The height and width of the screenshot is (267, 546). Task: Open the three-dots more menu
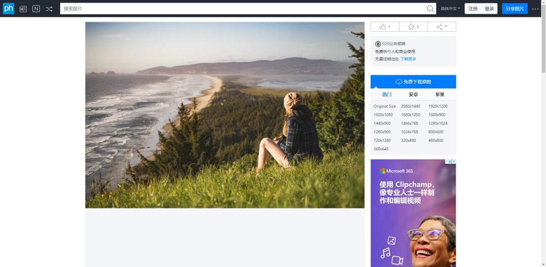point(535,9)
